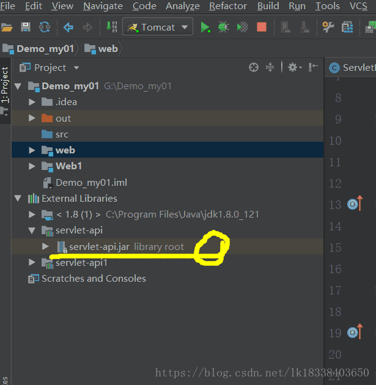The image size is (376, 385).
Task: Select the servlet-api1 library row
Action: [168, 263]
